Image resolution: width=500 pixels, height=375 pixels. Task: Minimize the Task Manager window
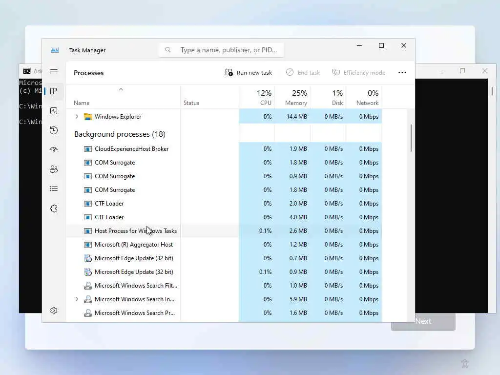(359, 45)
